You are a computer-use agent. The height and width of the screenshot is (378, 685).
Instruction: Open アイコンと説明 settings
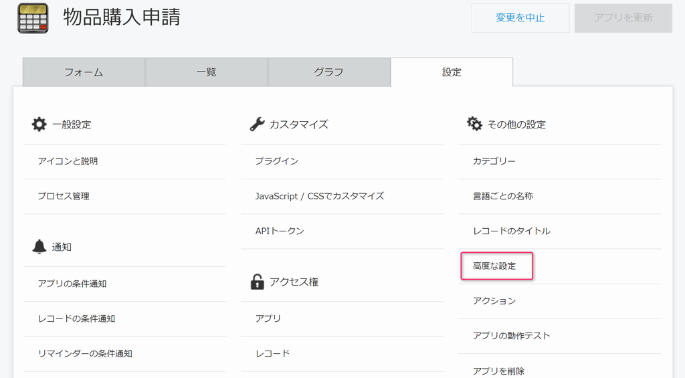[68, 161]
